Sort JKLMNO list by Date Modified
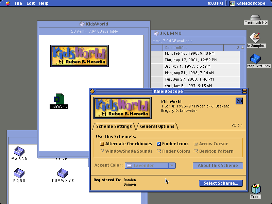 pyautogui.click(x=193, y=48)
